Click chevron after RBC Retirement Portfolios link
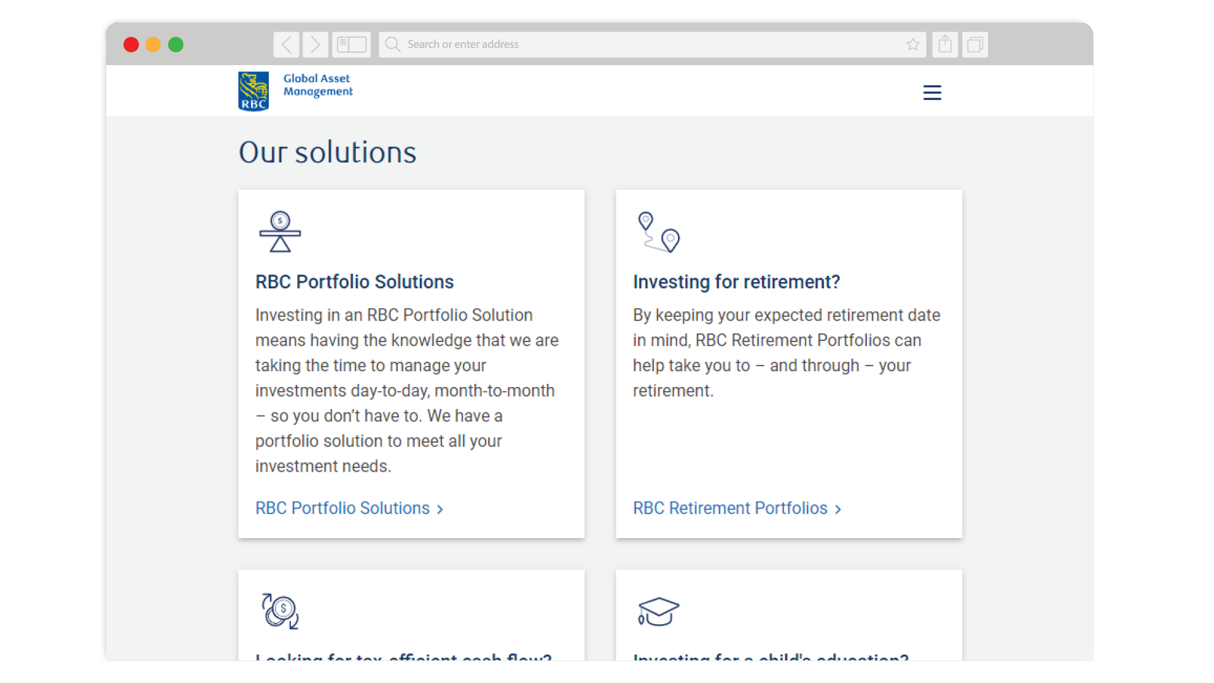 838,509
